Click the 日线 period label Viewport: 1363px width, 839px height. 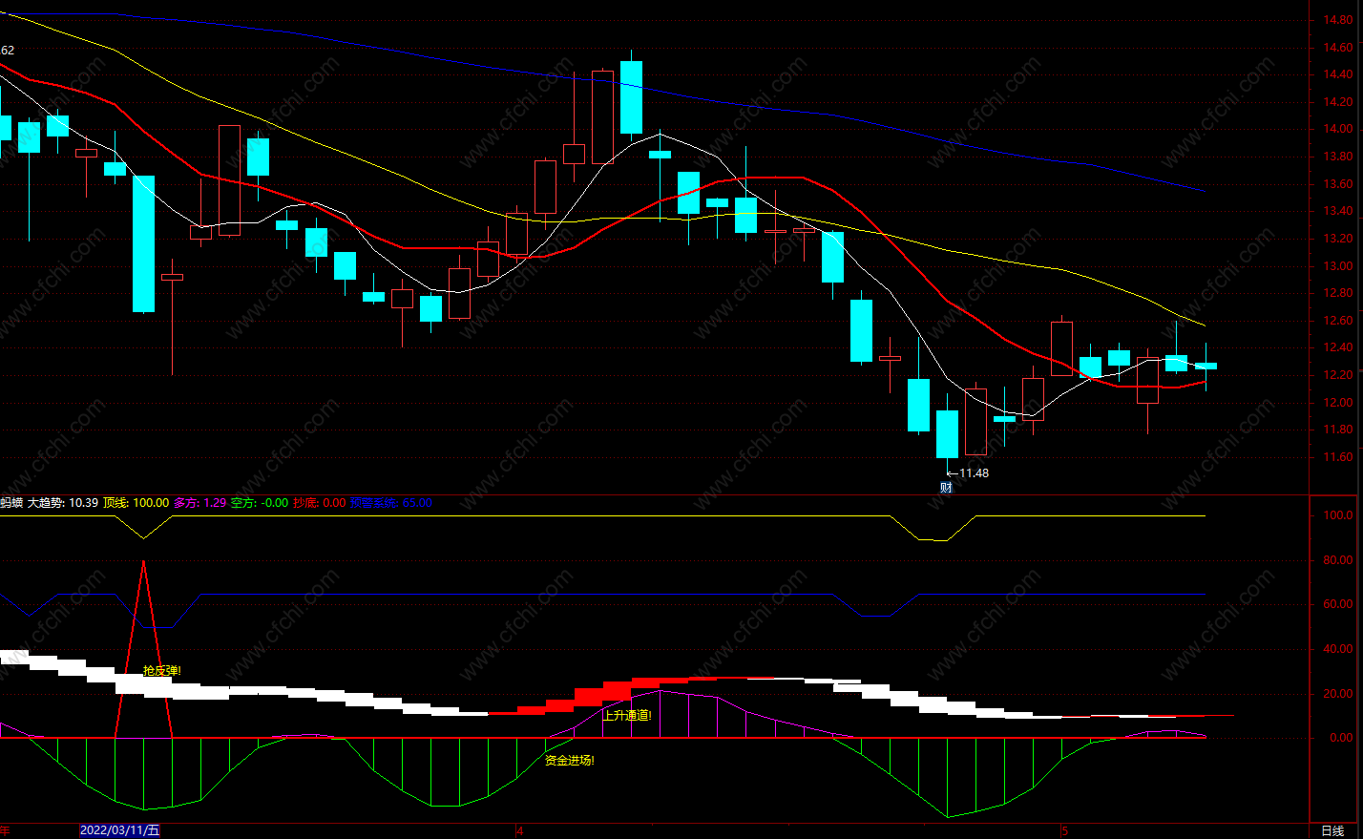1332,831
